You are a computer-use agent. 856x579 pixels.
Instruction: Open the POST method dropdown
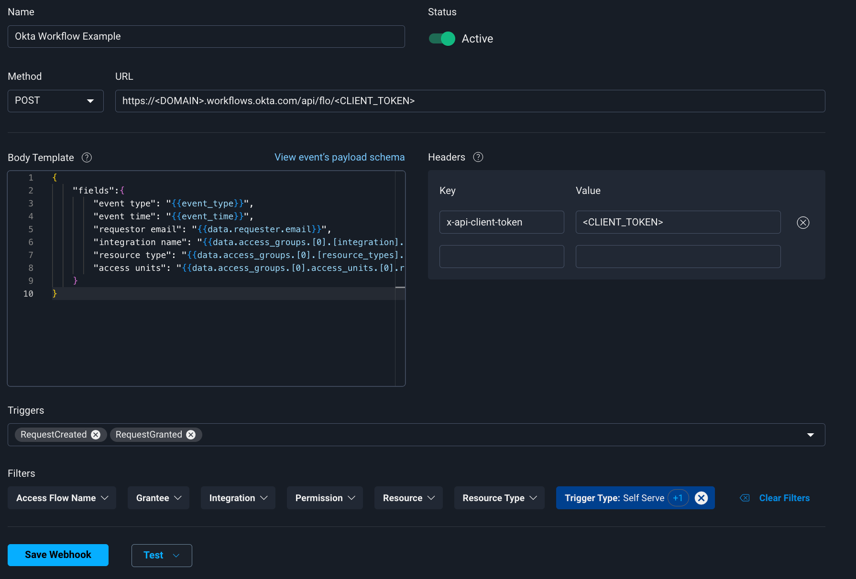pyautogui.click(x=55, y=101)
